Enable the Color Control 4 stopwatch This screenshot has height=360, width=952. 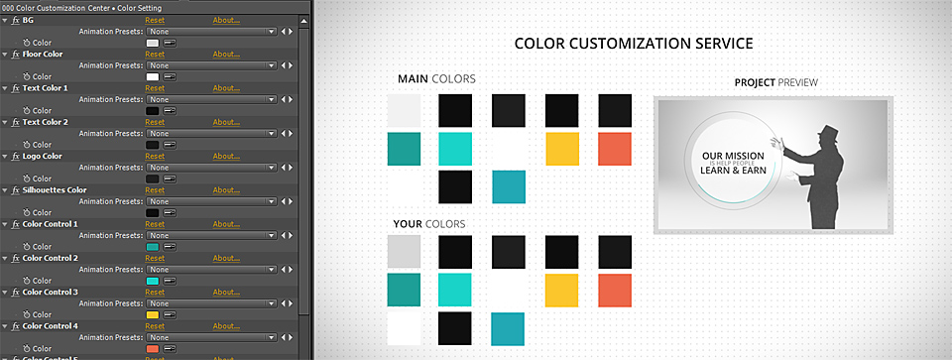26,349
